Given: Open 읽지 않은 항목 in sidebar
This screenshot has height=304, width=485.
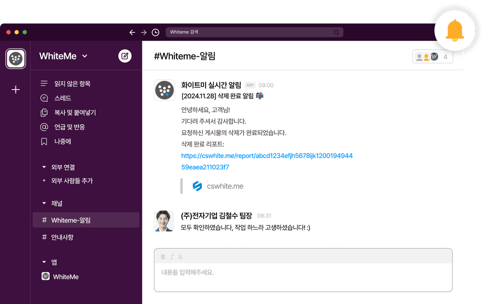Looking at the screenshot, I should coord(65,83).
